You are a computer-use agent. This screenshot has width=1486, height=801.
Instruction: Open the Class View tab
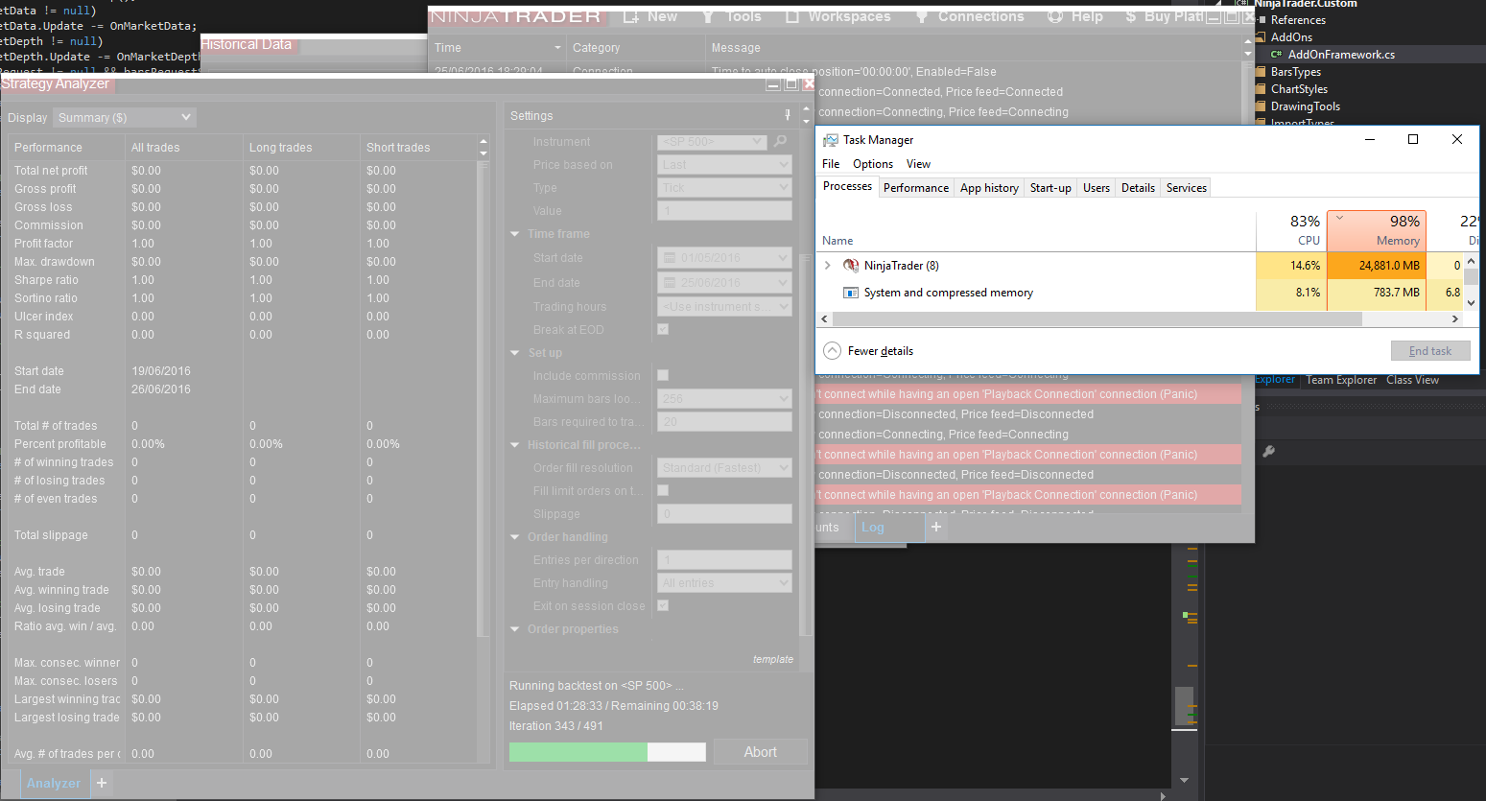(x=1412, y=380)
